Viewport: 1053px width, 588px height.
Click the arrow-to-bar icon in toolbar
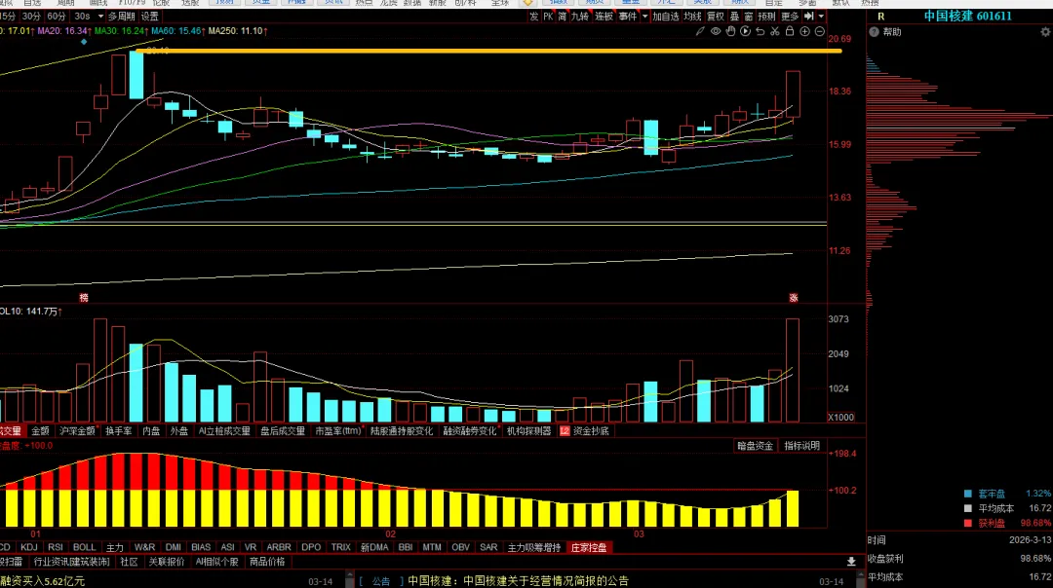click(808, 17)
